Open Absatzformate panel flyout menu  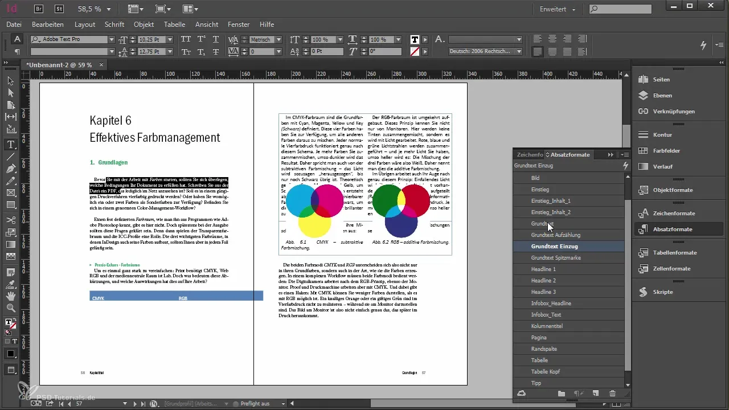point(625,154)
